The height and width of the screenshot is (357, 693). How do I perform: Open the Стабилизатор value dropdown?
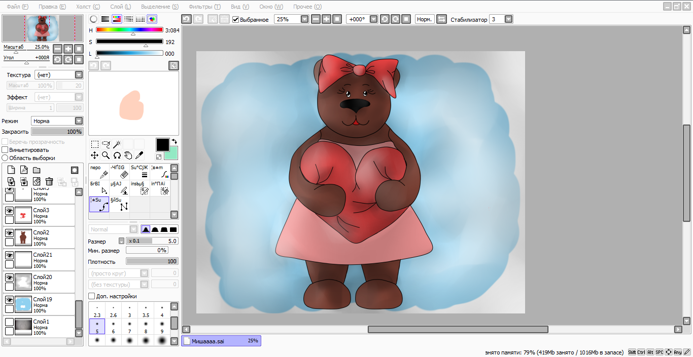(x=508, y=19)
